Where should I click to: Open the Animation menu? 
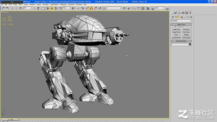click(45, 5)
